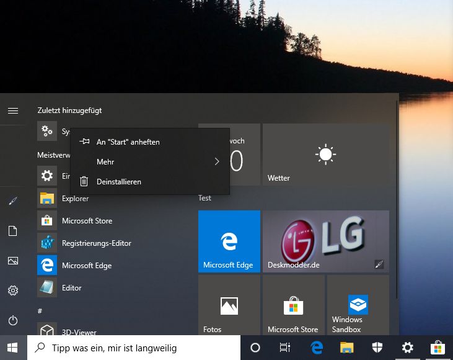Open Settings gear in the taskbar

click(407, 348)
